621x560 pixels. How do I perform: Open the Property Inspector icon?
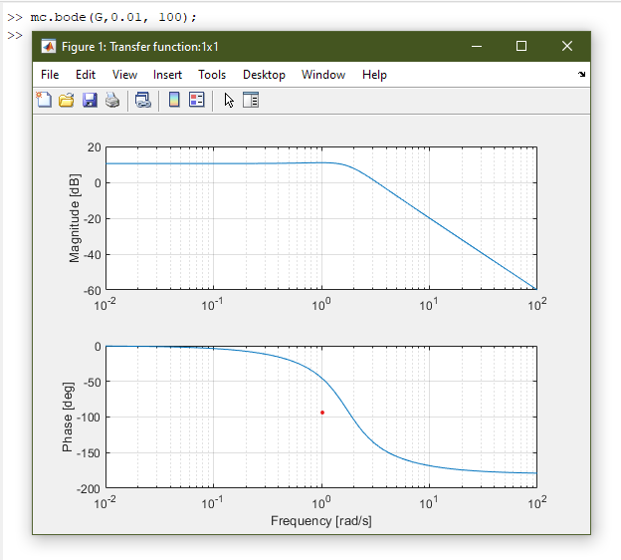tap(251, 100)
